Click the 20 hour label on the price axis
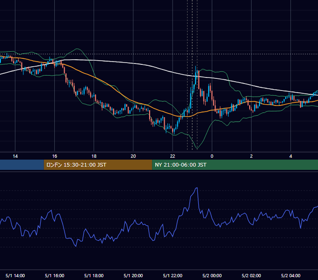318x280 pixels. pos(133,156)
